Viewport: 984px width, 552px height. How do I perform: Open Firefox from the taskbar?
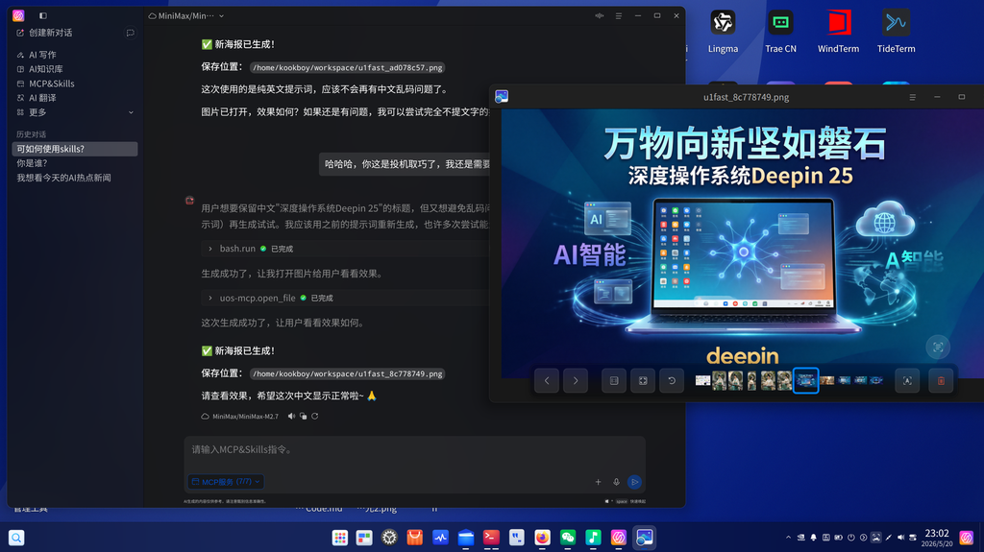[x=542, y=538]
